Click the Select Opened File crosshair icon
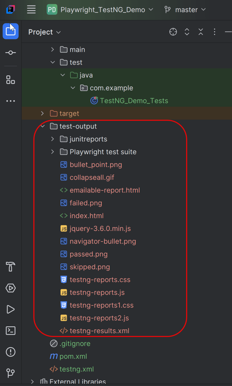This screenshot has height=386, width=232. click(x=173, y=32)
